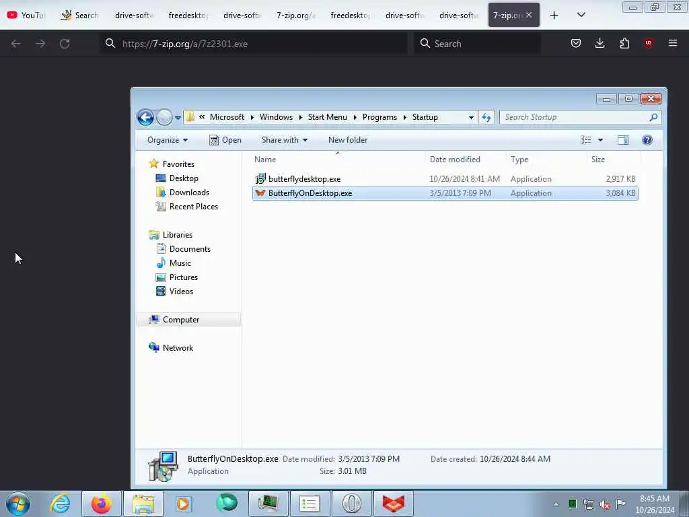
Task: Show hidden system tray icons
Action: pos(556,504)
